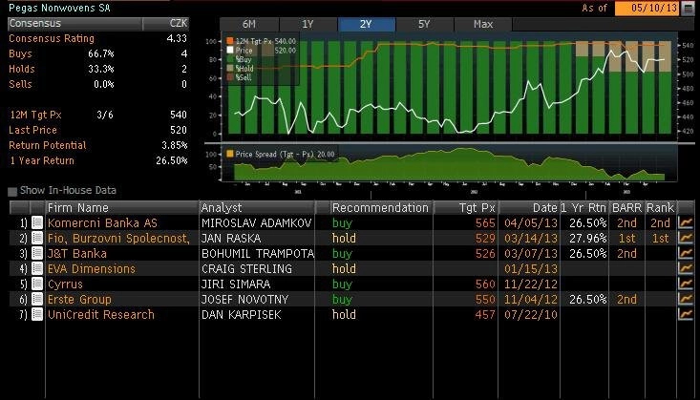Sort by the Recommendation column header
The height and width of the screenshot is (400, 700).
(x=380, y=207)
